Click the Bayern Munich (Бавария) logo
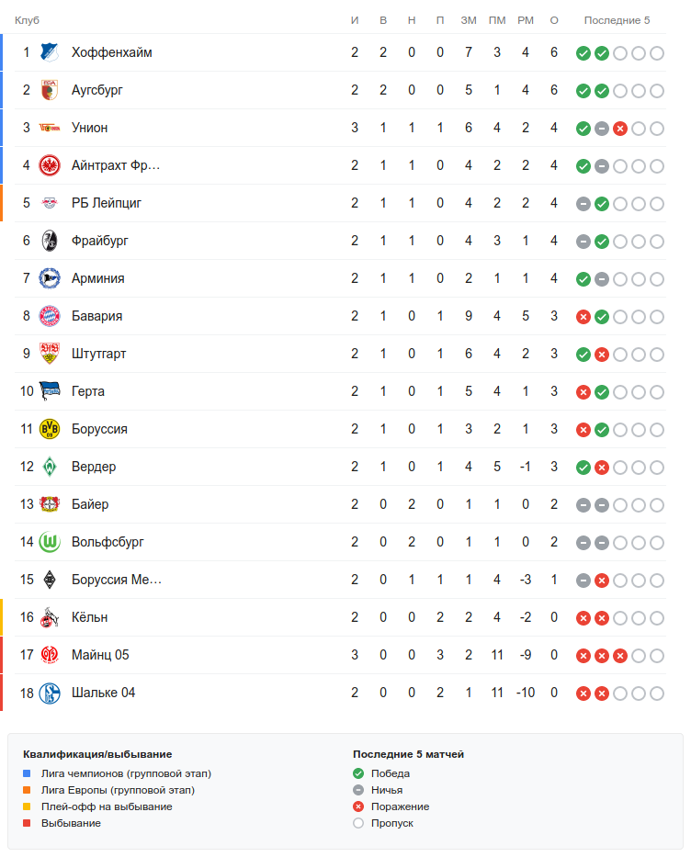 click(50, 317)
